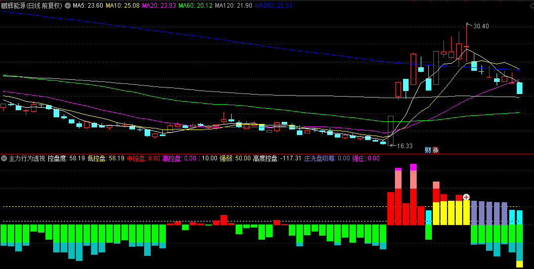Click the blue MA250: 25.03 label
The image size is (534, 269).
(274, 6)
